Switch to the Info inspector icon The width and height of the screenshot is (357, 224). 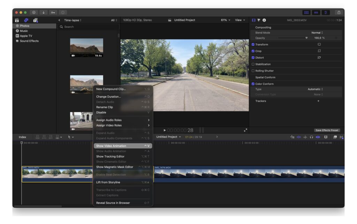coord(264,20)
